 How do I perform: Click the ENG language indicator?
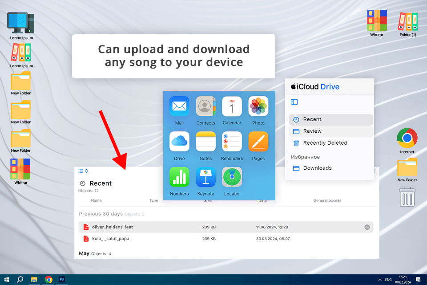pyautogui.click(x=388, y=280)
